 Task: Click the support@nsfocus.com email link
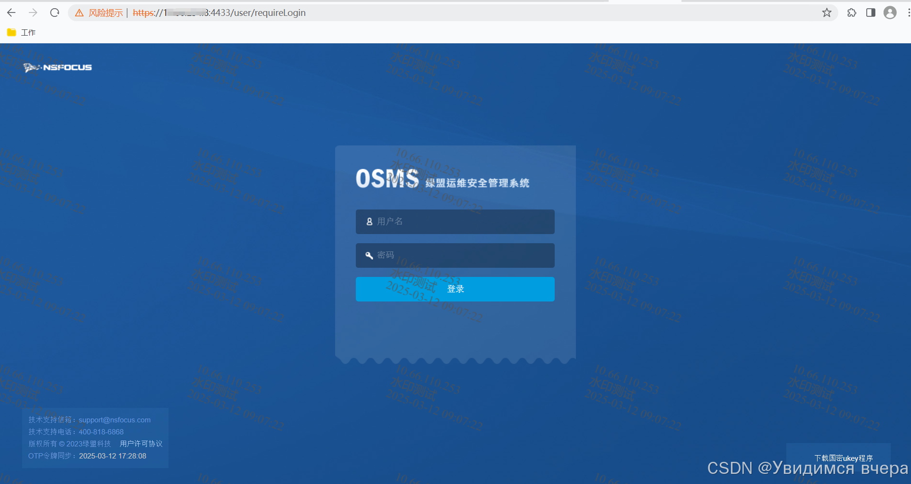[x=114, y=419]
